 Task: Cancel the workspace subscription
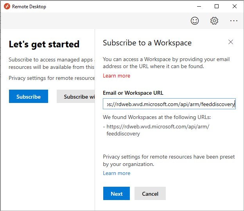[x=150, y=193]
